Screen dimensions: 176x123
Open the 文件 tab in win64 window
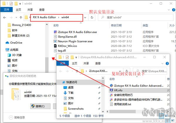point(6,10)
